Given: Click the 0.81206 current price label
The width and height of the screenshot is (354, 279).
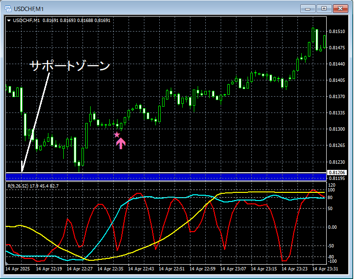Looking at the screenshot, I should coord(337,172).
